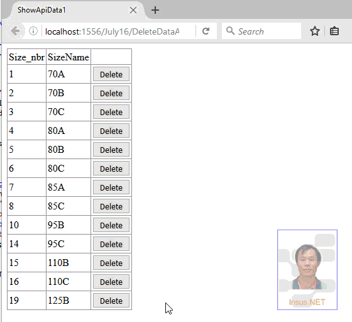Delete the 80A row
352x322 pixels.
111,131
